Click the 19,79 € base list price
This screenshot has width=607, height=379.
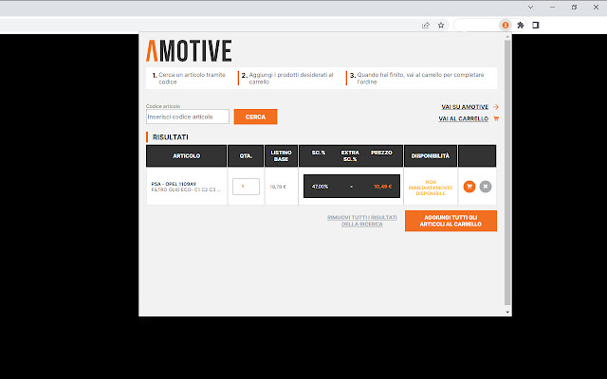point(278,187)
